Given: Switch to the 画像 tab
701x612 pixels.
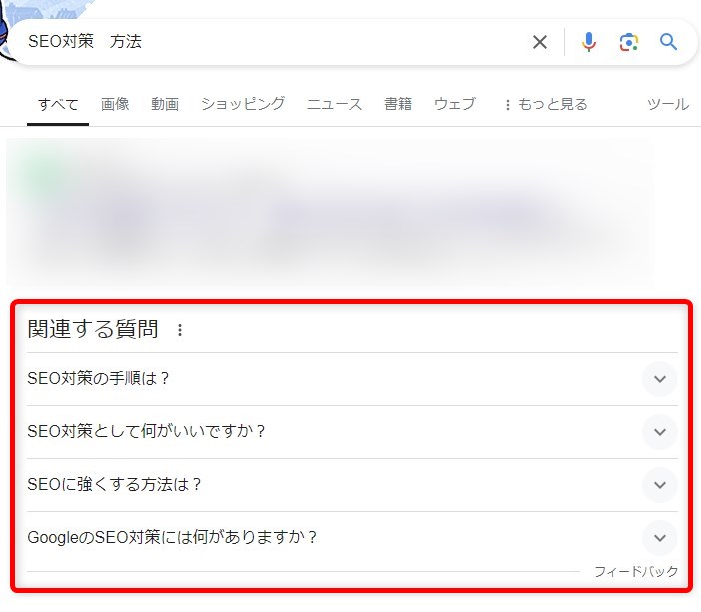Looking at the screenshot, I should point(115,104).
